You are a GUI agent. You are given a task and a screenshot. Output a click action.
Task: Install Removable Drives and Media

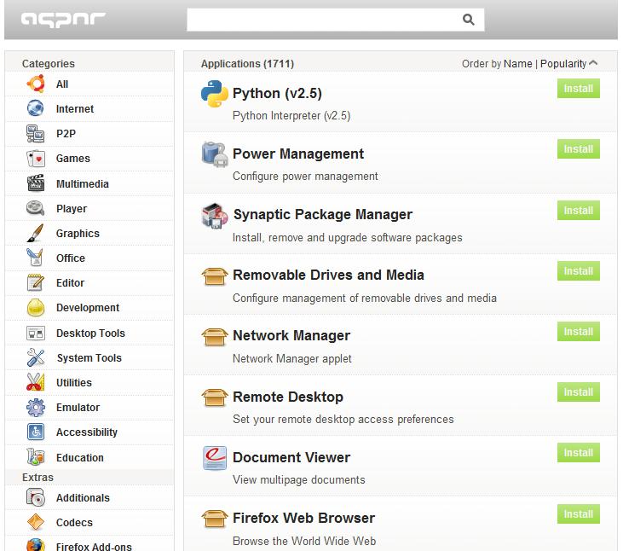(578, 271)
